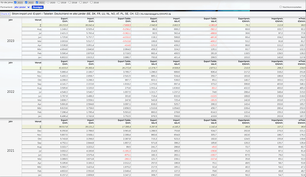This screenshot has width=306, height=177.
Task: Click the 2023 year label cell
Action: pyautogui.click(x=11, y=41)
